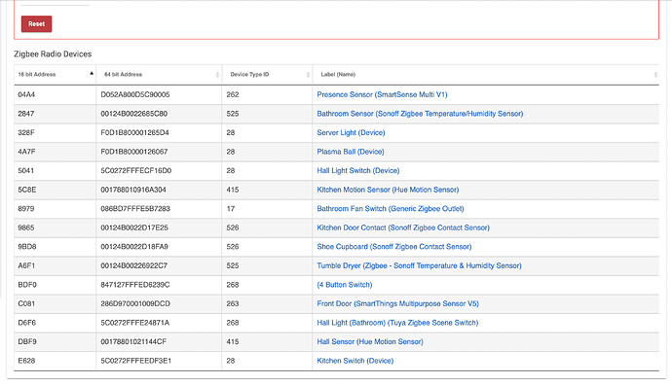Select 64 bit address 00124B00226922C7
The width and height of the screenshot is (672, 385).
point(133,265)
